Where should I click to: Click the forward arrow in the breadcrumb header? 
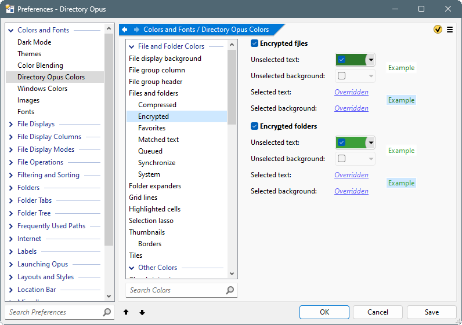click(136, 30)
